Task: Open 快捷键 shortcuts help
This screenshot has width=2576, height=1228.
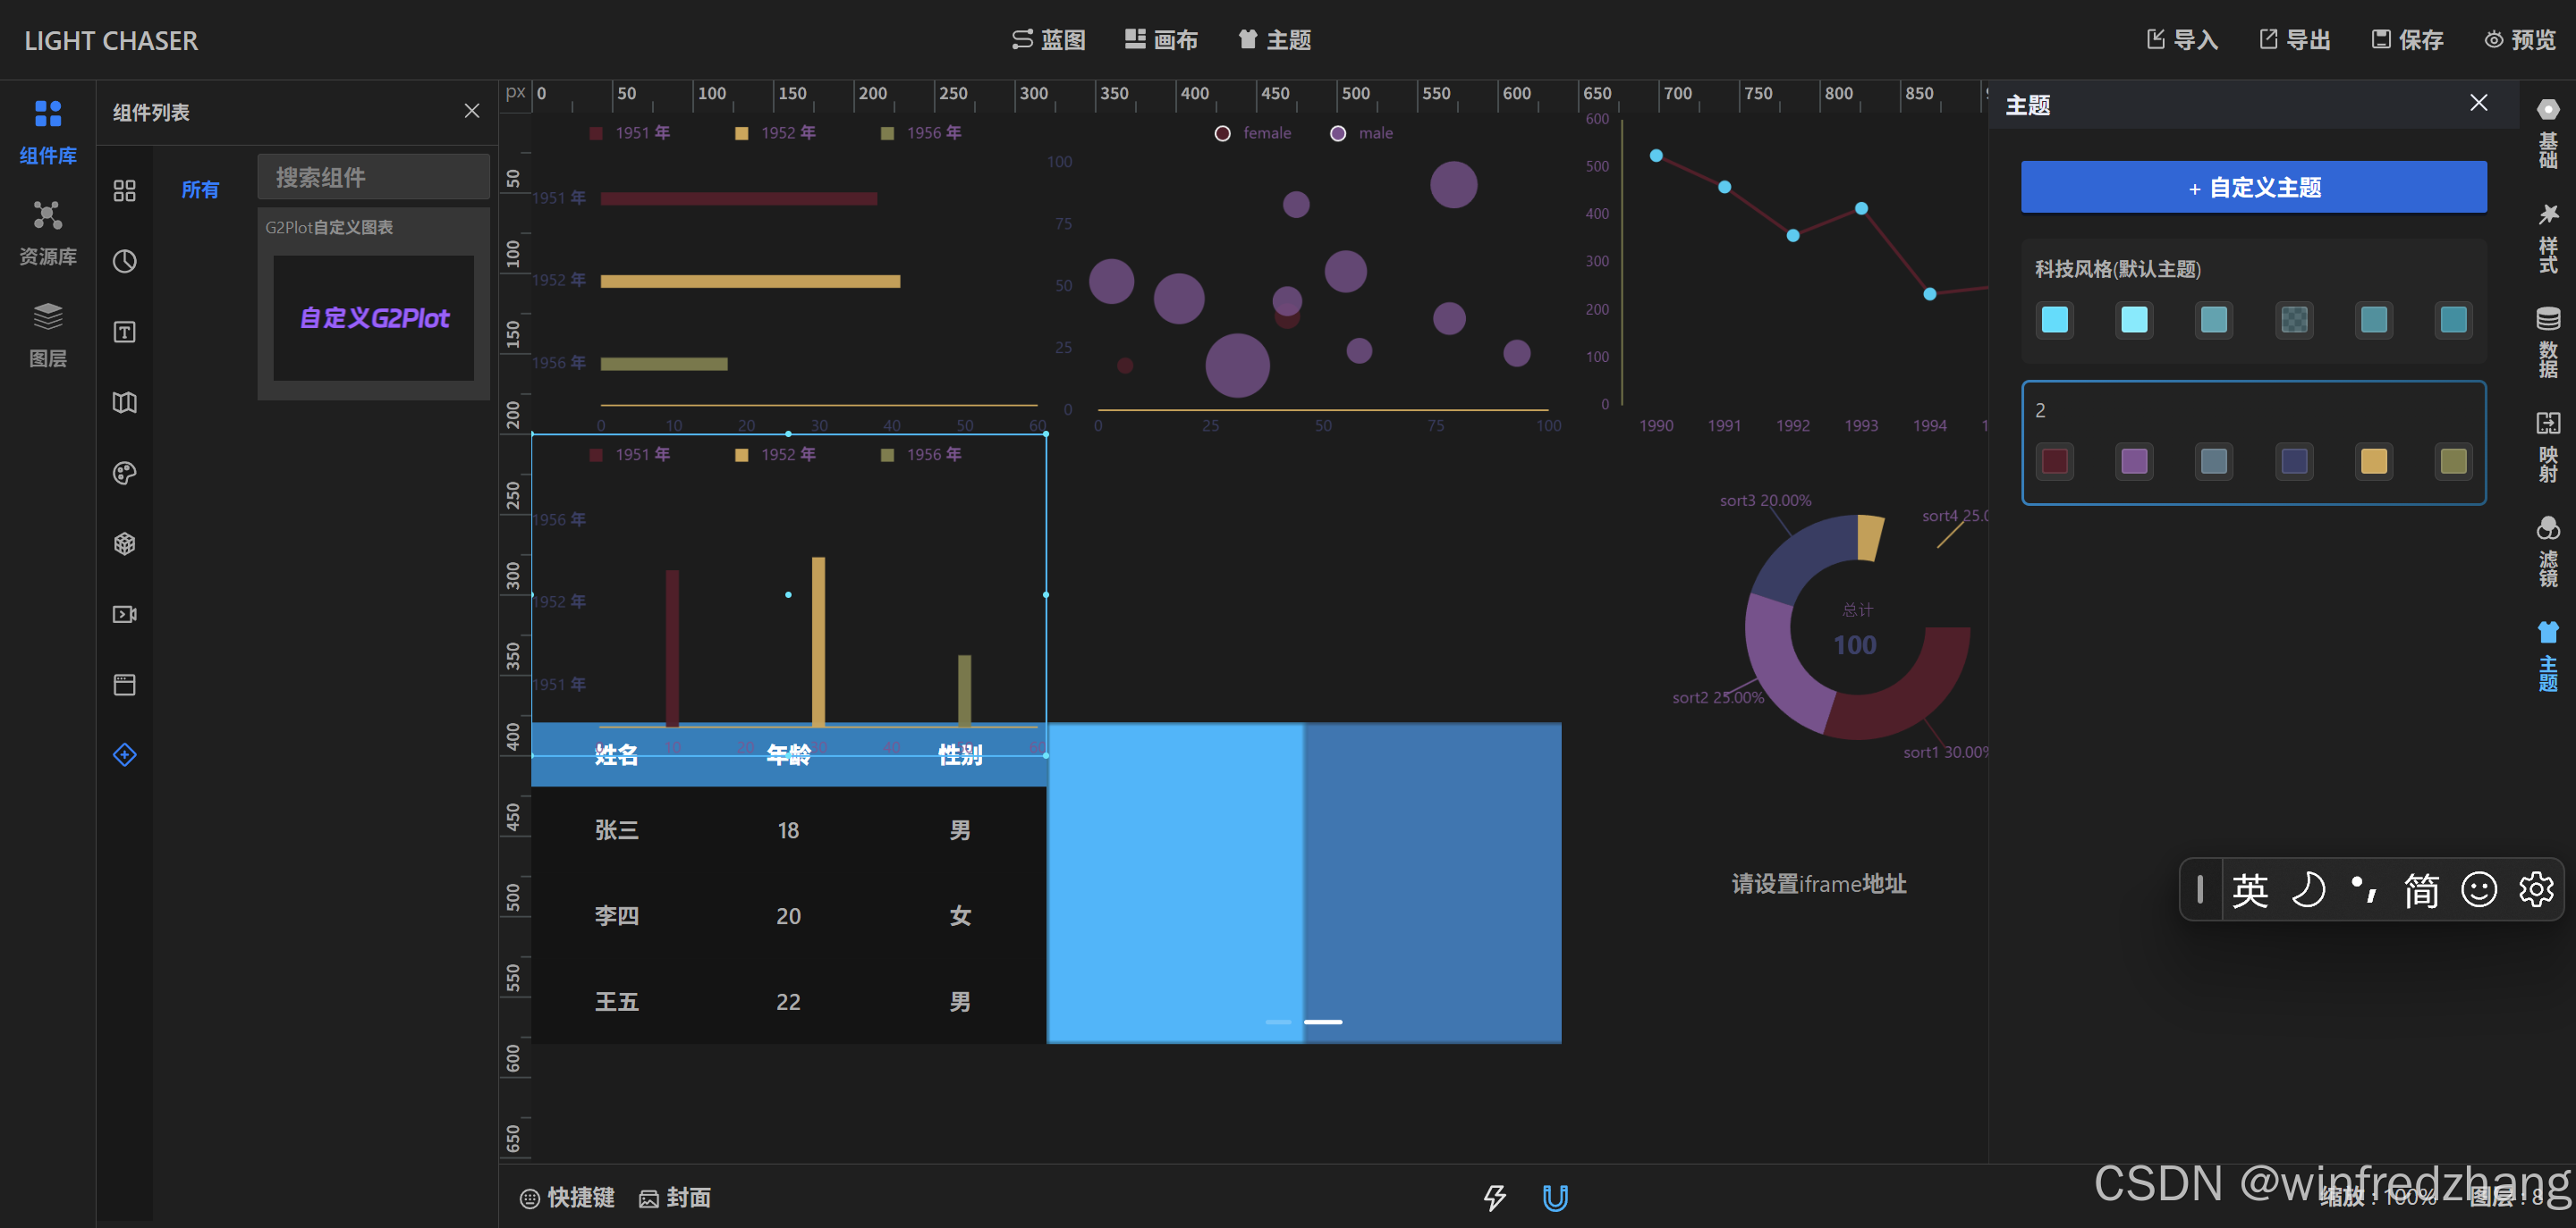Action: click(567, 1197)
